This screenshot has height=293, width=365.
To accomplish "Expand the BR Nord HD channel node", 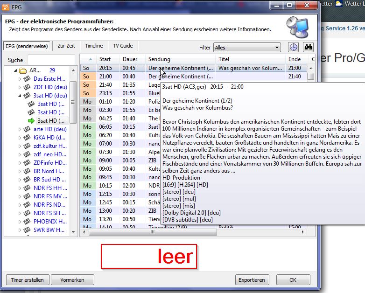I will pyautogui.click(x=20, y=171).
